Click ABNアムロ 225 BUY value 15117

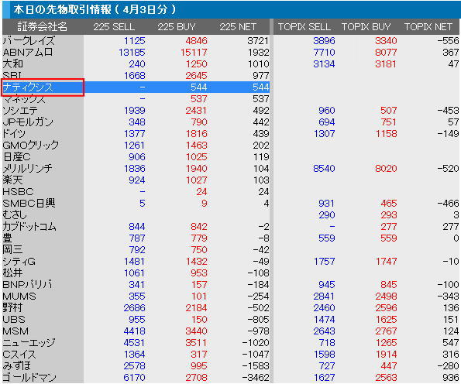pyautogui.click(x=194, y=53)
